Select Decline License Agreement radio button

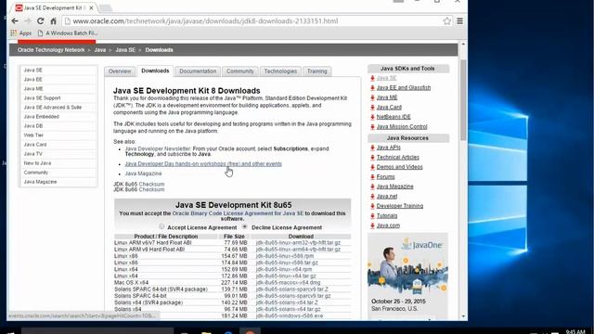click(x=245, y=226)
